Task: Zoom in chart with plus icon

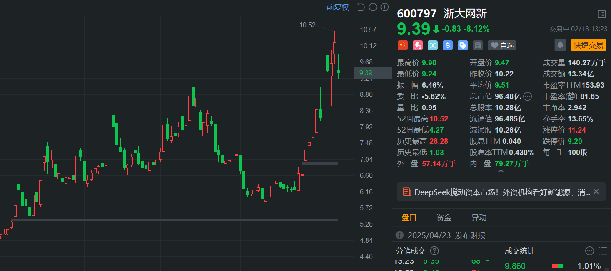Action: (384, 7)
